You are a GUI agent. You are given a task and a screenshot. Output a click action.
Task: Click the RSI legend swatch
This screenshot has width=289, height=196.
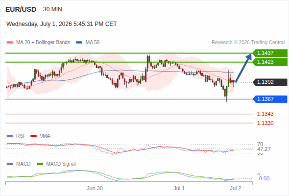(10, 136)
